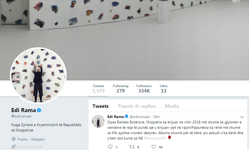Visit the kryeministria.al website link
This screenshot has height=150, width=249.
coord(29,147)
